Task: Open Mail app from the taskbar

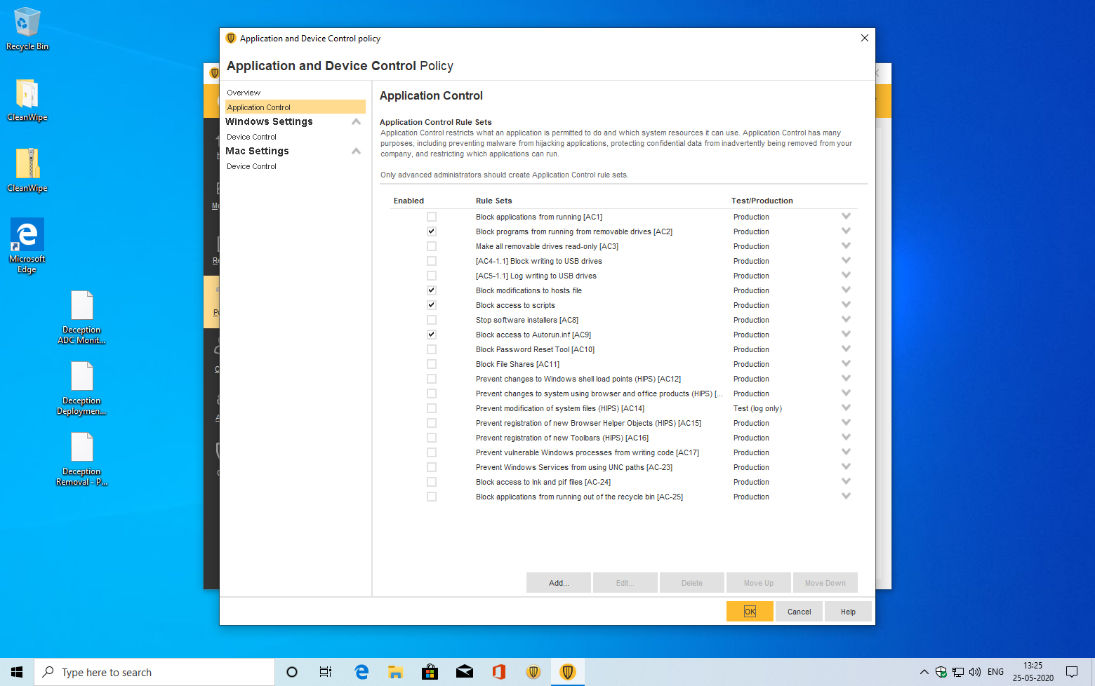Action: tap(465, 672)
